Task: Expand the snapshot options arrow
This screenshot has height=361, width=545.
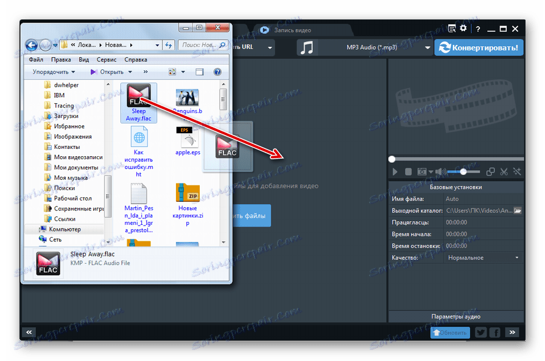Action: click(x=431, y=171)
